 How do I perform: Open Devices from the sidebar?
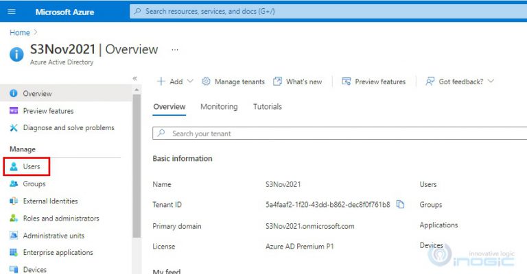click(34, 269)
